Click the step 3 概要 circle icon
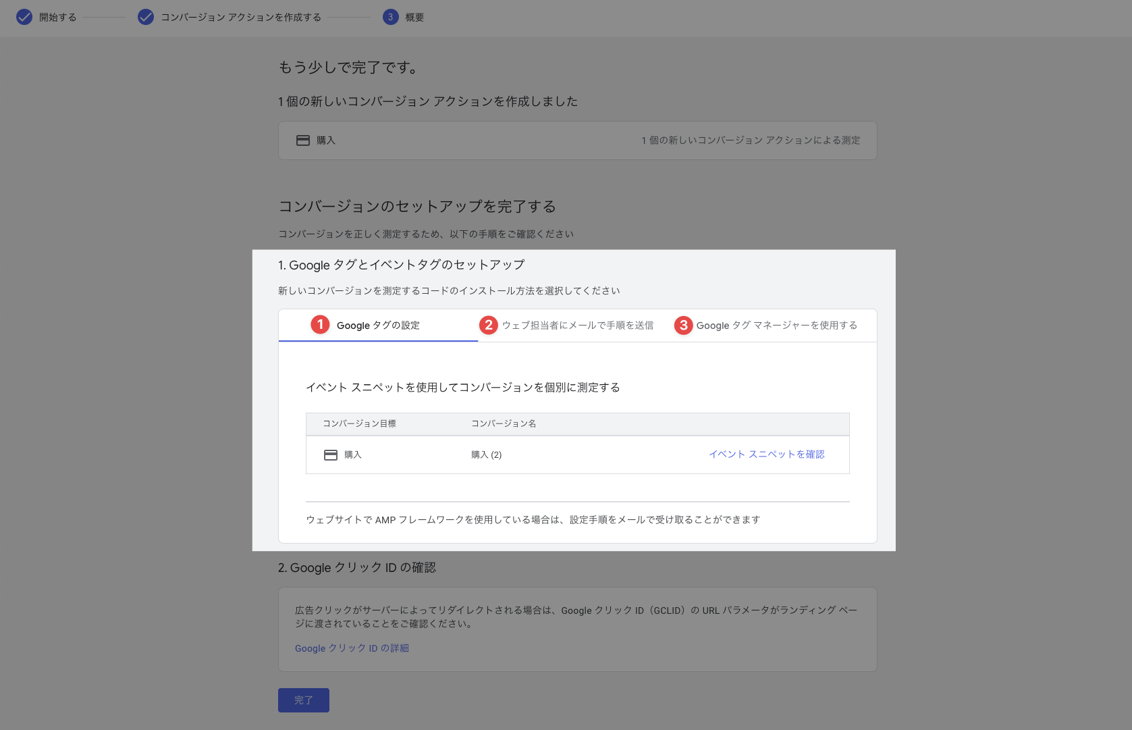This screenshot has height=730, width=1132. tap(390, 17)
